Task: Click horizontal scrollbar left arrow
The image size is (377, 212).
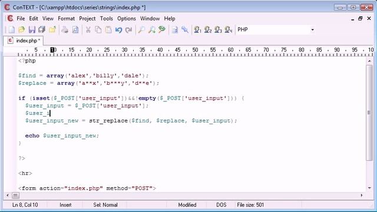Action: coord(8,196)
